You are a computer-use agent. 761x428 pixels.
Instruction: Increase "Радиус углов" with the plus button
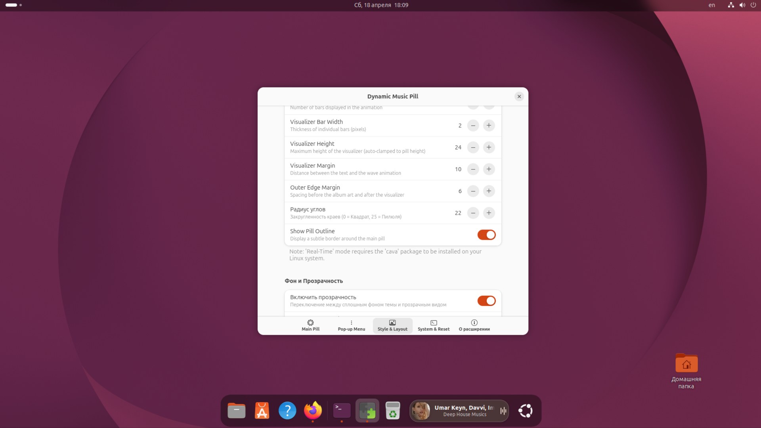point(489,213)
